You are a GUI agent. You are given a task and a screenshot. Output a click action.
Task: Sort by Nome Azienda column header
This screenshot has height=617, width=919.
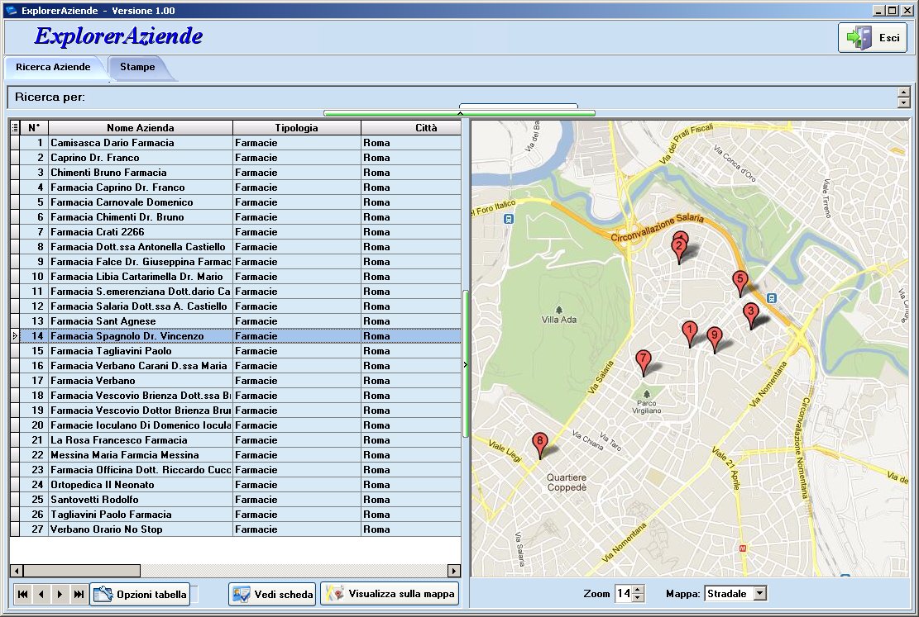coord(141,128)
